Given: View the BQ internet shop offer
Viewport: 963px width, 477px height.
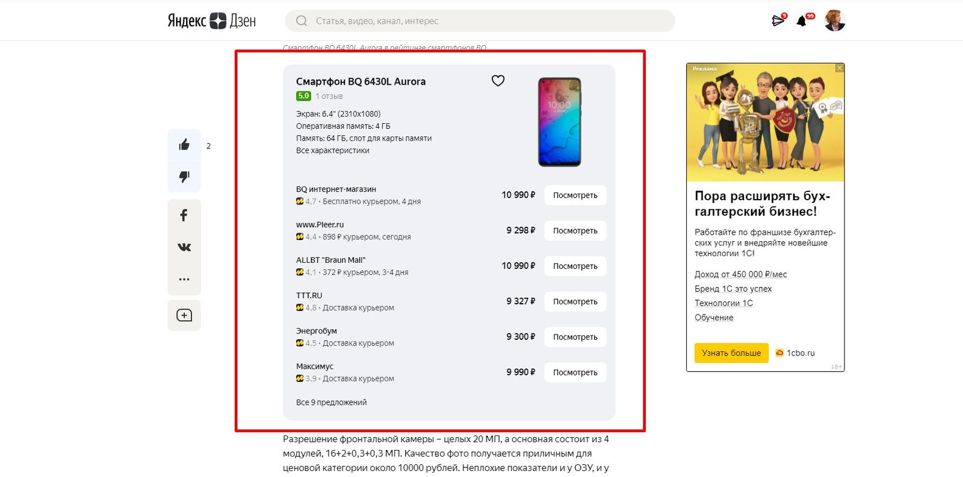Looking at the screenshot, I should (575, 195).
